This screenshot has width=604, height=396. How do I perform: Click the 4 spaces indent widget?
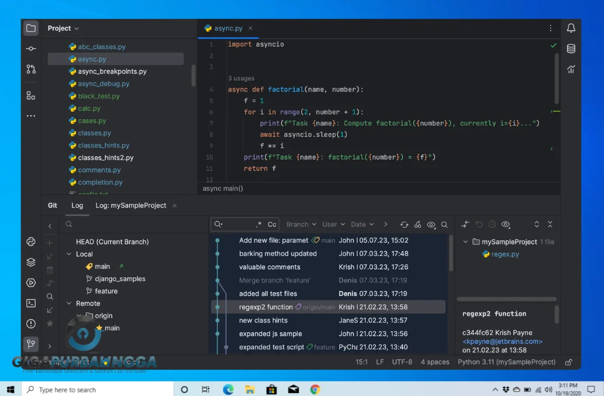(x=435, y=362)
